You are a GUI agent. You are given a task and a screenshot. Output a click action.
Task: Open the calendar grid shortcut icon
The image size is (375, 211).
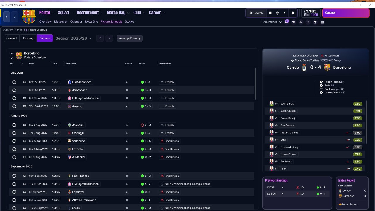click(322, 22)
